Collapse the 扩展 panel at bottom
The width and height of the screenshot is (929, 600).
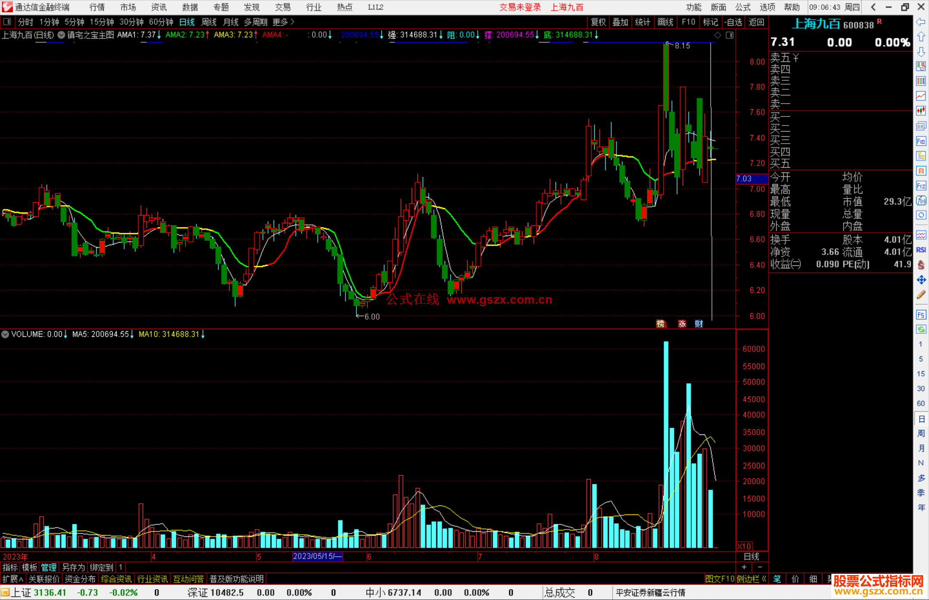[x=12, y=579]
